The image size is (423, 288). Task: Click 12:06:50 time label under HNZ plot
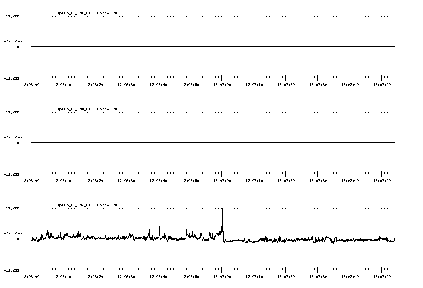190,277
